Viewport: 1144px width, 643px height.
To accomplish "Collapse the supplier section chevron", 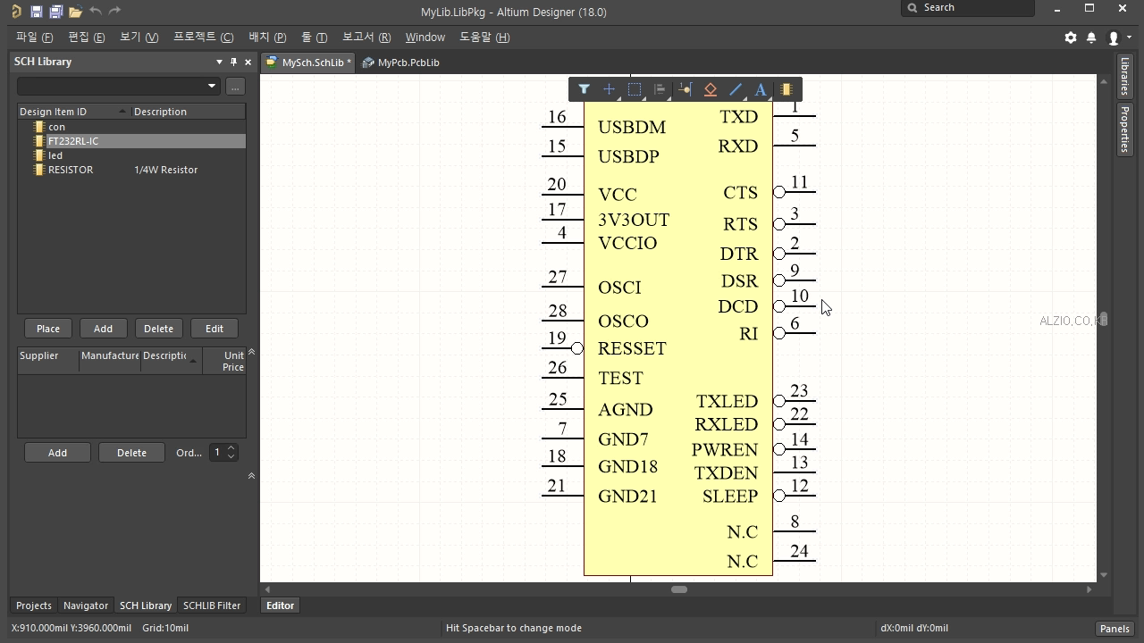I will [x=251, y=352].
